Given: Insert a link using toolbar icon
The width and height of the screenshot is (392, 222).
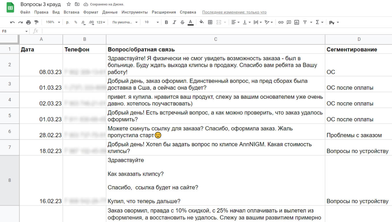Looking at the screenshot, I should (281, 22).
